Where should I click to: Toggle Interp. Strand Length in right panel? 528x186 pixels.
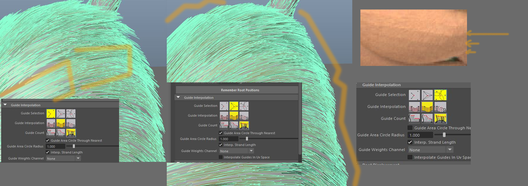pos(410,142)
